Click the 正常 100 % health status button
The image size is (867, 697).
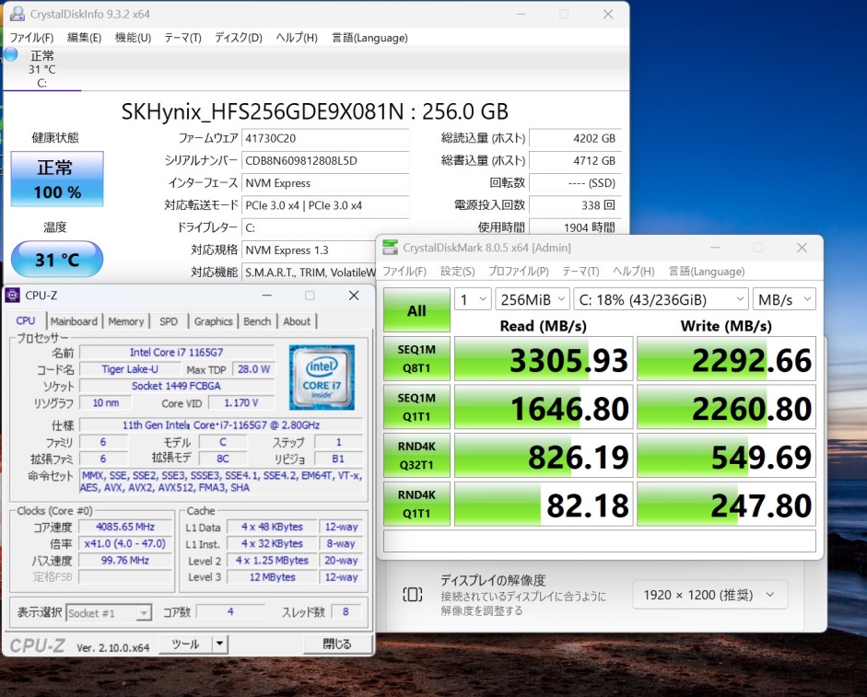click(x=57, y=180)
